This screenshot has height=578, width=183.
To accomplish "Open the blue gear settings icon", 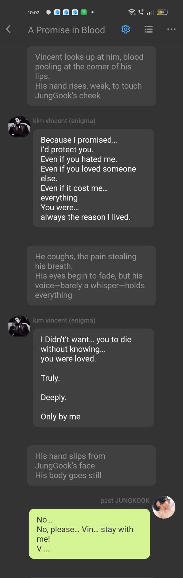I will 126,29.
